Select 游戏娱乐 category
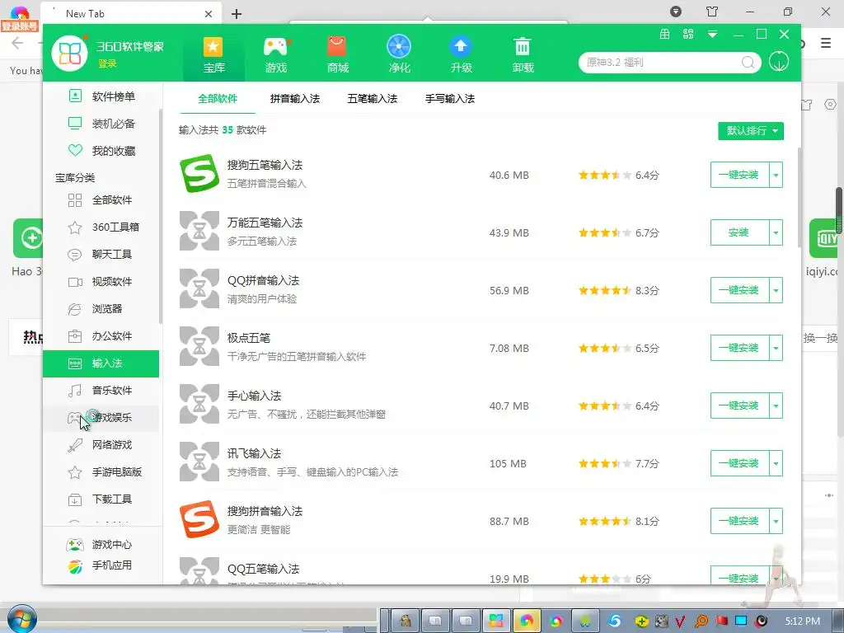Viewport: 844px width, 633px height. (102, 418)
